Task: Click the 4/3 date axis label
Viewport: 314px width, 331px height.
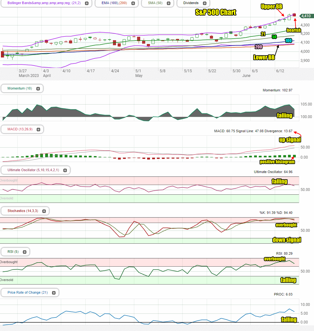Action: click(46, 71)
